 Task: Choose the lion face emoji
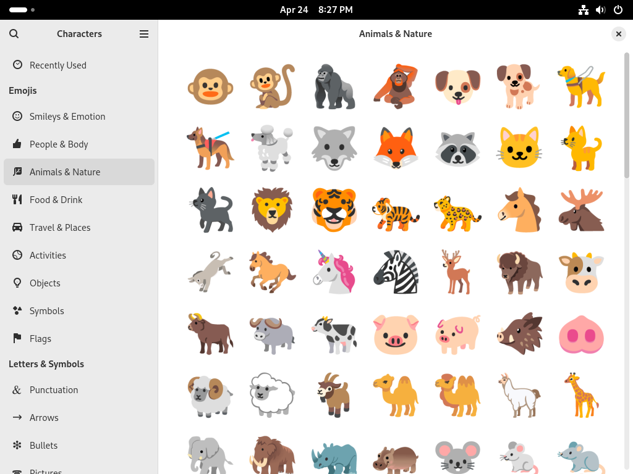pos(272,210)
